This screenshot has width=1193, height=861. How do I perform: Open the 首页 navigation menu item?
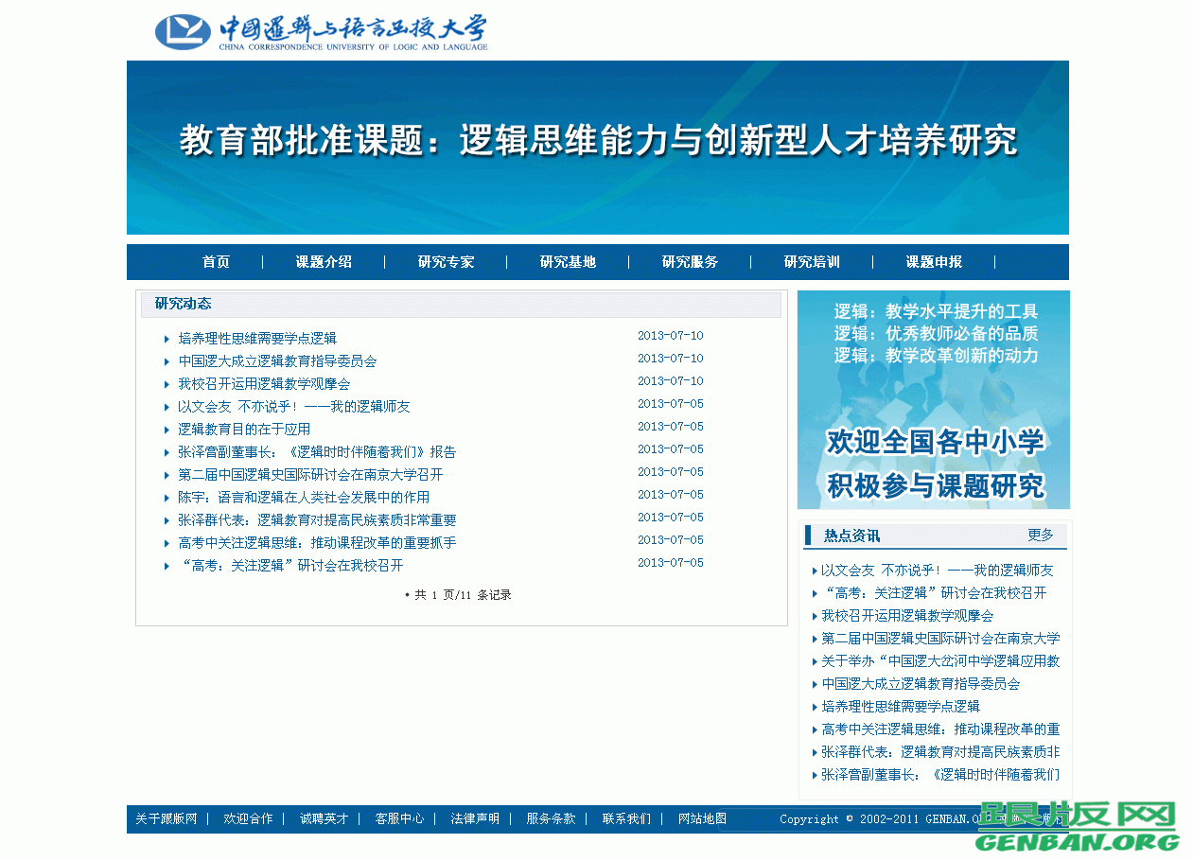pyautogui.click(x=216, y=262)
